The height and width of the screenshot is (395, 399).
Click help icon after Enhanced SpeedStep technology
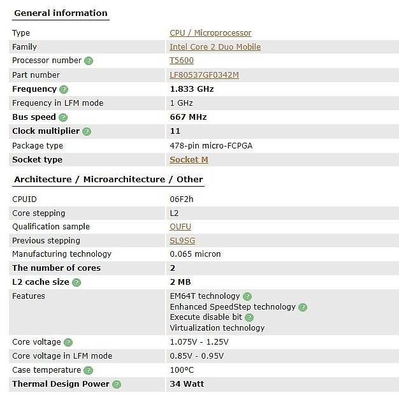pos(303,307)
